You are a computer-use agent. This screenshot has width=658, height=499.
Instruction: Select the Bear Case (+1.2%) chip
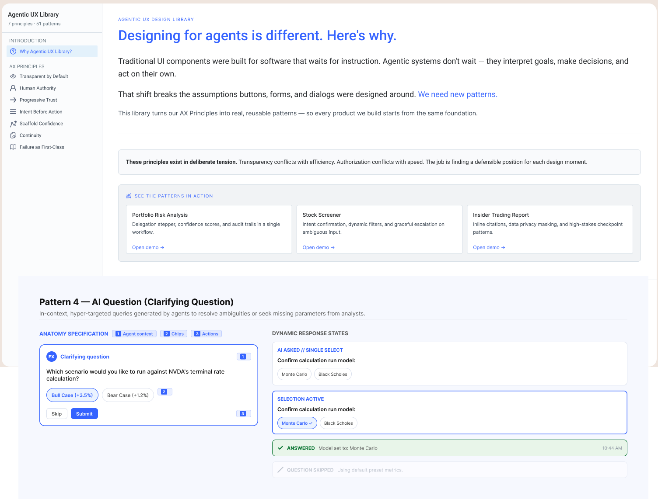(x=128, y=395)
